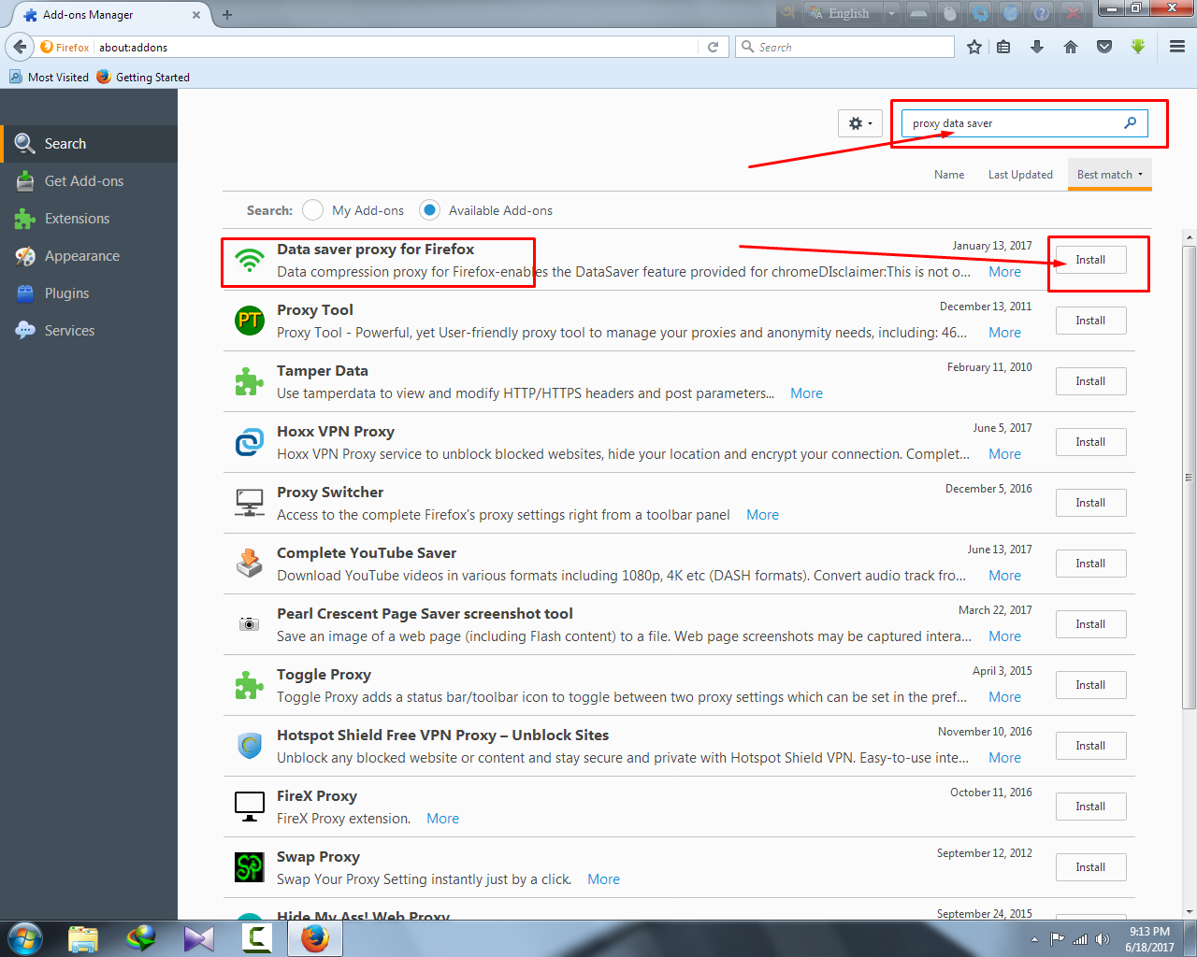Click the magnifier icon in add-ons search box
Image resolution: width=1197 pixels, height=957 pixels.
(x=1130, y=122)
